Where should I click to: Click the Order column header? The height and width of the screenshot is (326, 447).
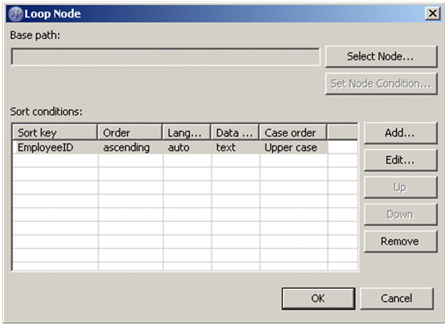point(130,133)
